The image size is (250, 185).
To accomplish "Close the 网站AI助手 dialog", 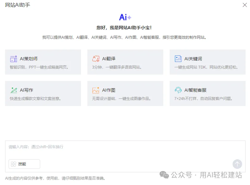I will tap(245, 5).
